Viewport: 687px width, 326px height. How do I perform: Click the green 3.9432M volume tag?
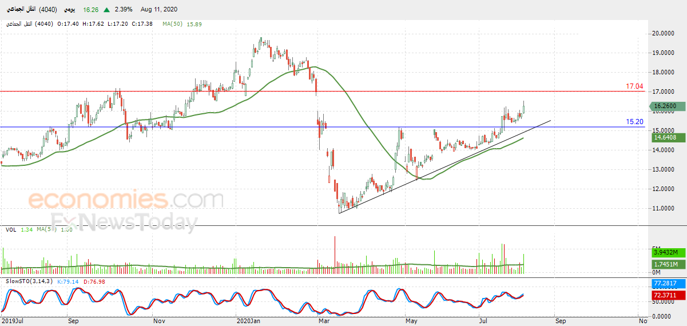tap(666, 252)
